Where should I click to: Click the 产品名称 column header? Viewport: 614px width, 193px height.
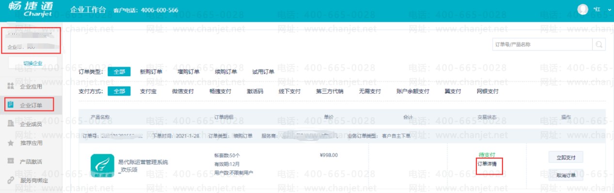(100, 117)
